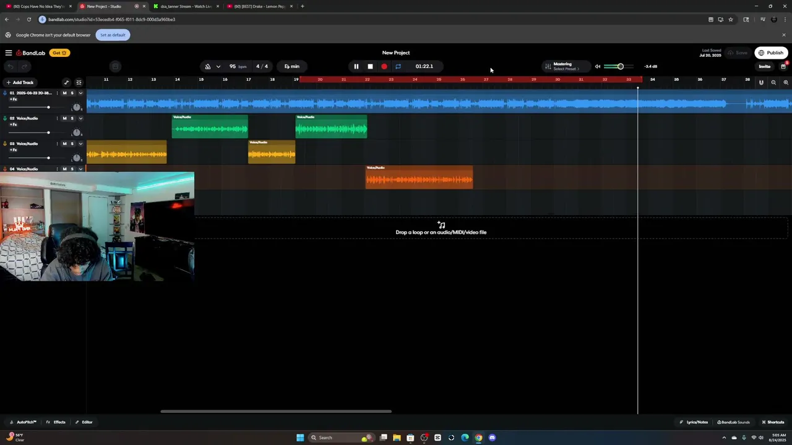Open the AutoPitch panel
The image size is (792, 445).
click(23, 422)
